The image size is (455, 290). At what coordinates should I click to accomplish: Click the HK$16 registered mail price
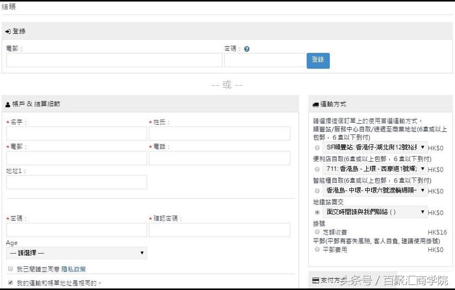tap(437, 232)
